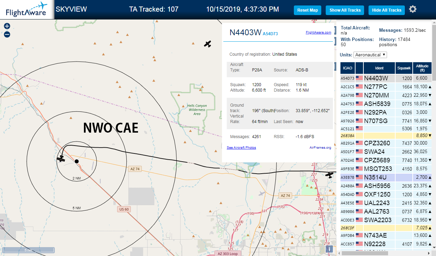This screenshot has width=436, height=256.
Task: Click the FlightAware logo
Action: click(27, 10)
